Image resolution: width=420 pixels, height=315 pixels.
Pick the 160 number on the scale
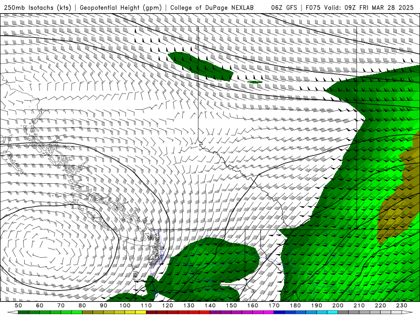point(253,306)
